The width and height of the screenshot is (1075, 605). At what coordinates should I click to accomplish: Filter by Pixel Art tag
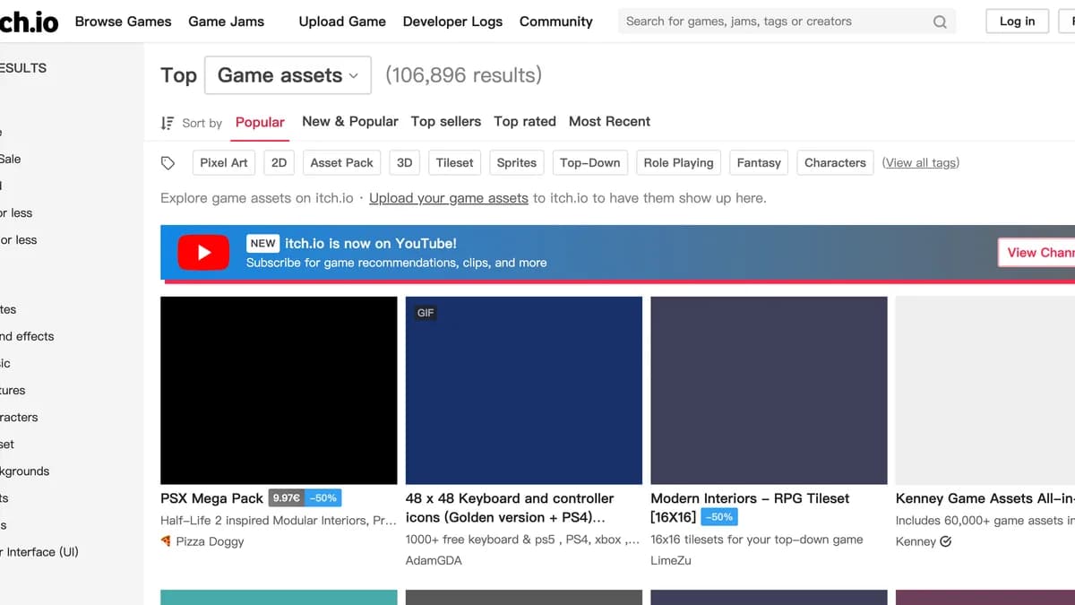224,162
